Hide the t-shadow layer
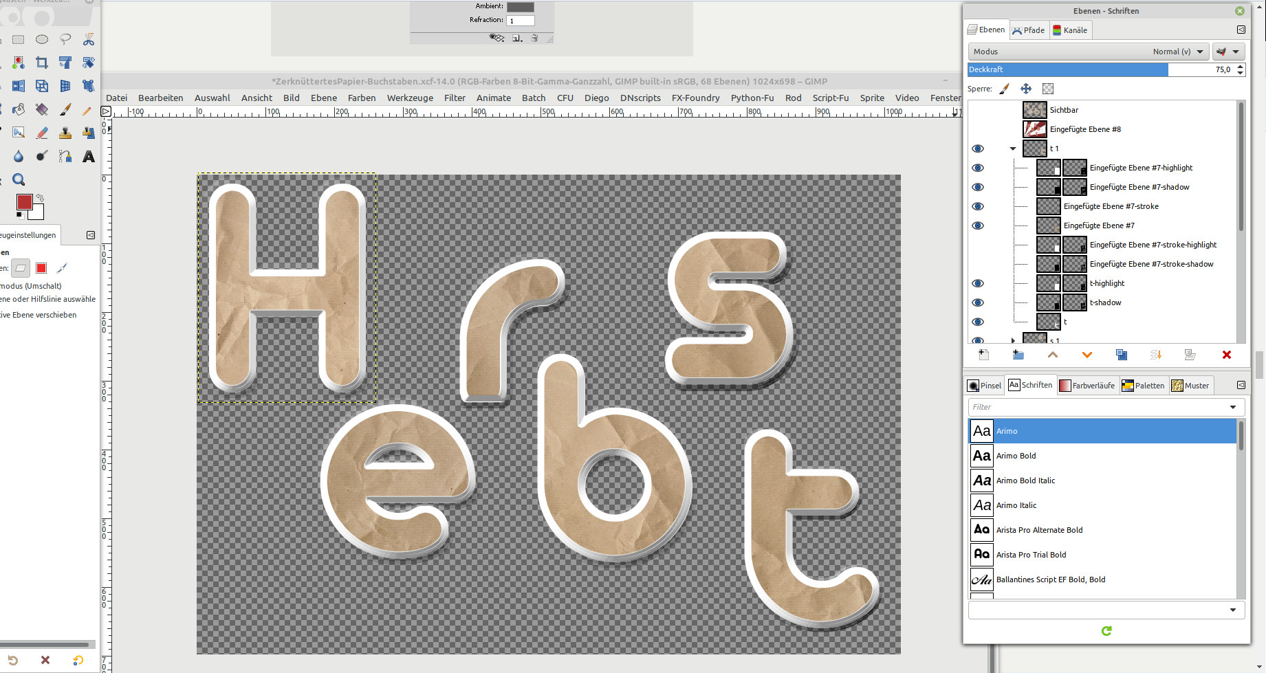 978,302
